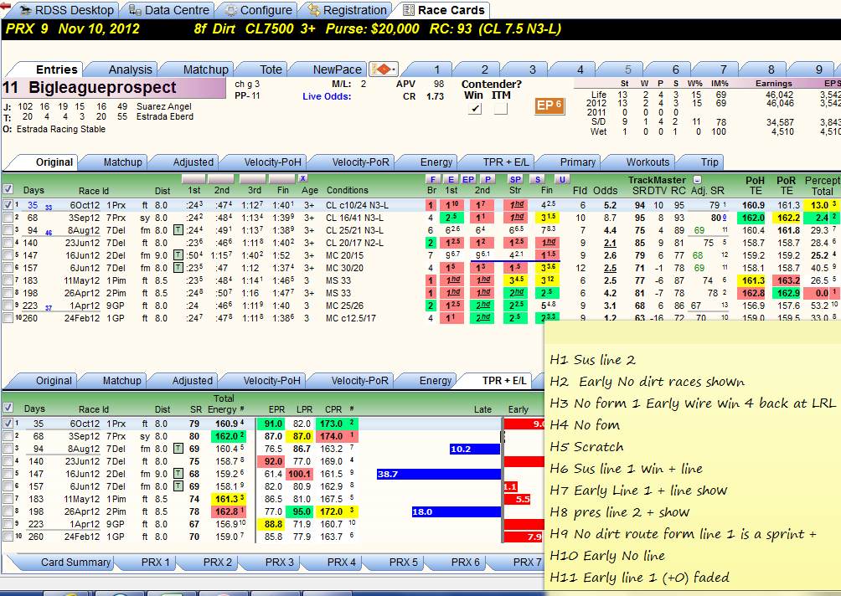
Task: Click the turf T icon on the 8Aug12 row in the TPR + E/L table
Action: click(x=178, y=449)
